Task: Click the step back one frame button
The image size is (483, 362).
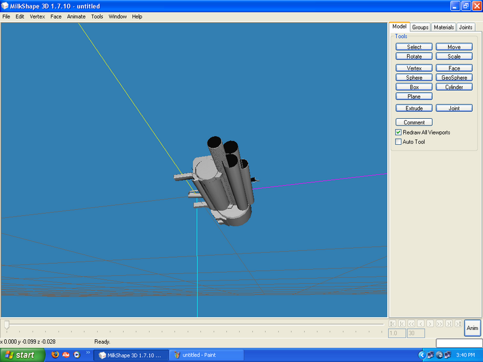Action: tap(421, 323)
